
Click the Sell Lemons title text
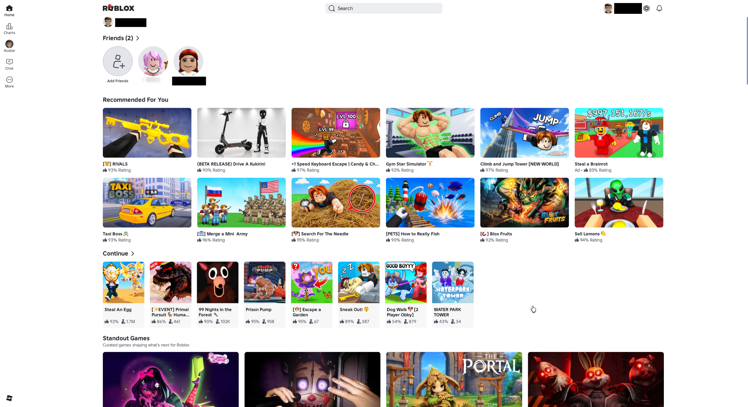[590, 234]
